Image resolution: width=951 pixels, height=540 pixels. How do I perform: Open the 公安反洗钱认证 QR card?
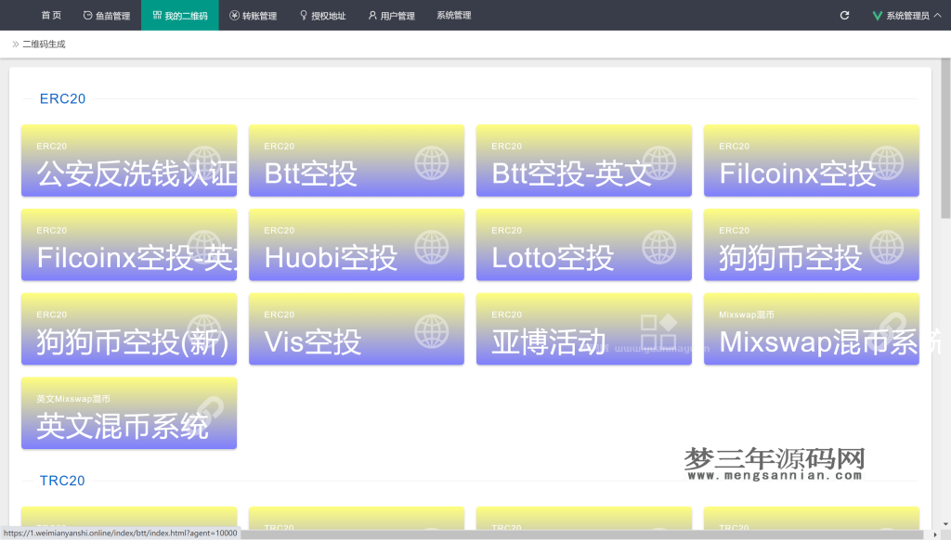128,161
